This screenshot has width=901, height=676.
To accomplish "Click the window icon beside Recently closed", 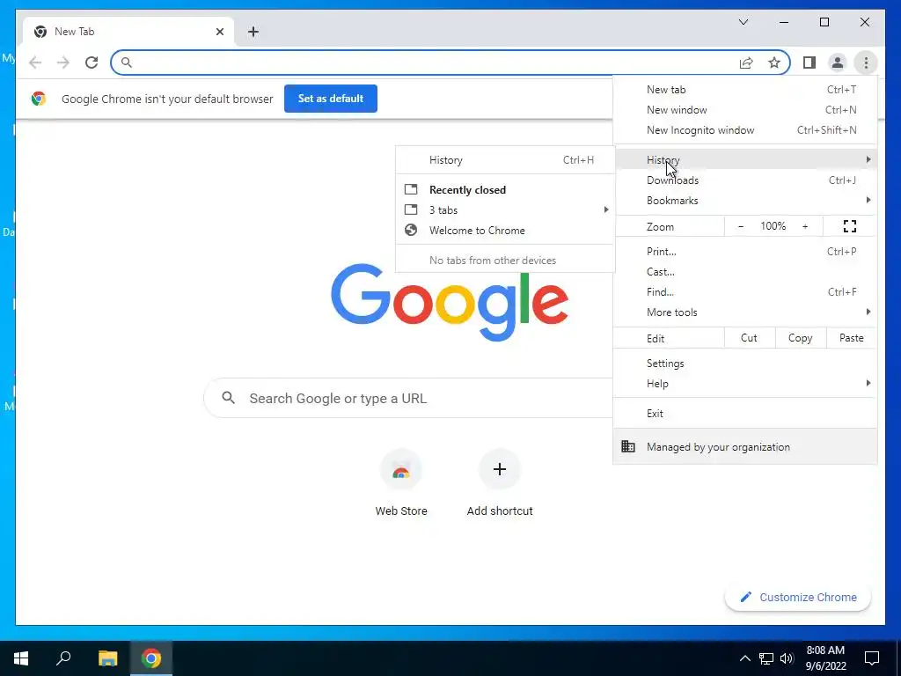I will [x=411, y=189].
